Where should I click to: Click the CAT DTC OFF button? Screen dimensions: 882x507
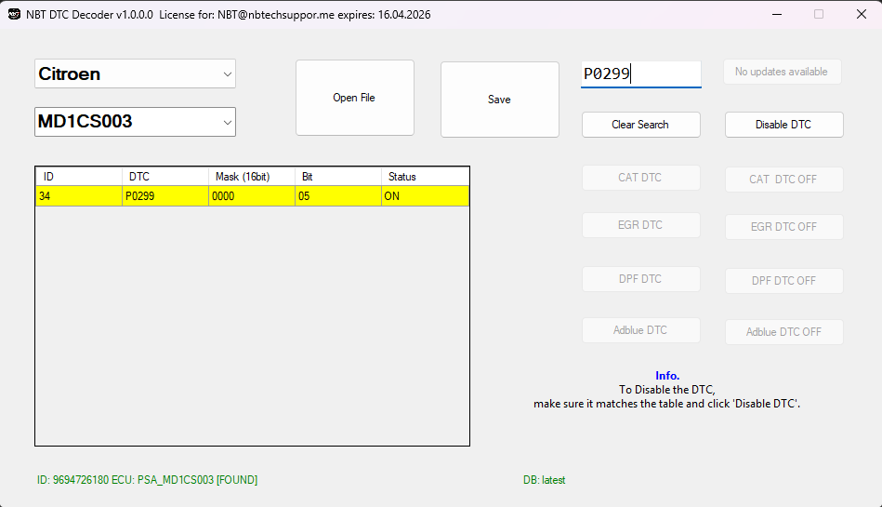[783, 180]
